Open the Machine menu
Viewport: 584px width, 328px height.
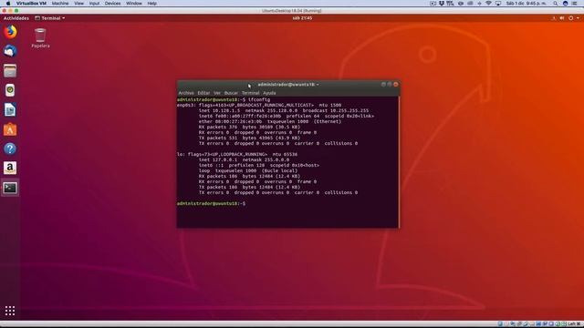[x=60, y=4]
